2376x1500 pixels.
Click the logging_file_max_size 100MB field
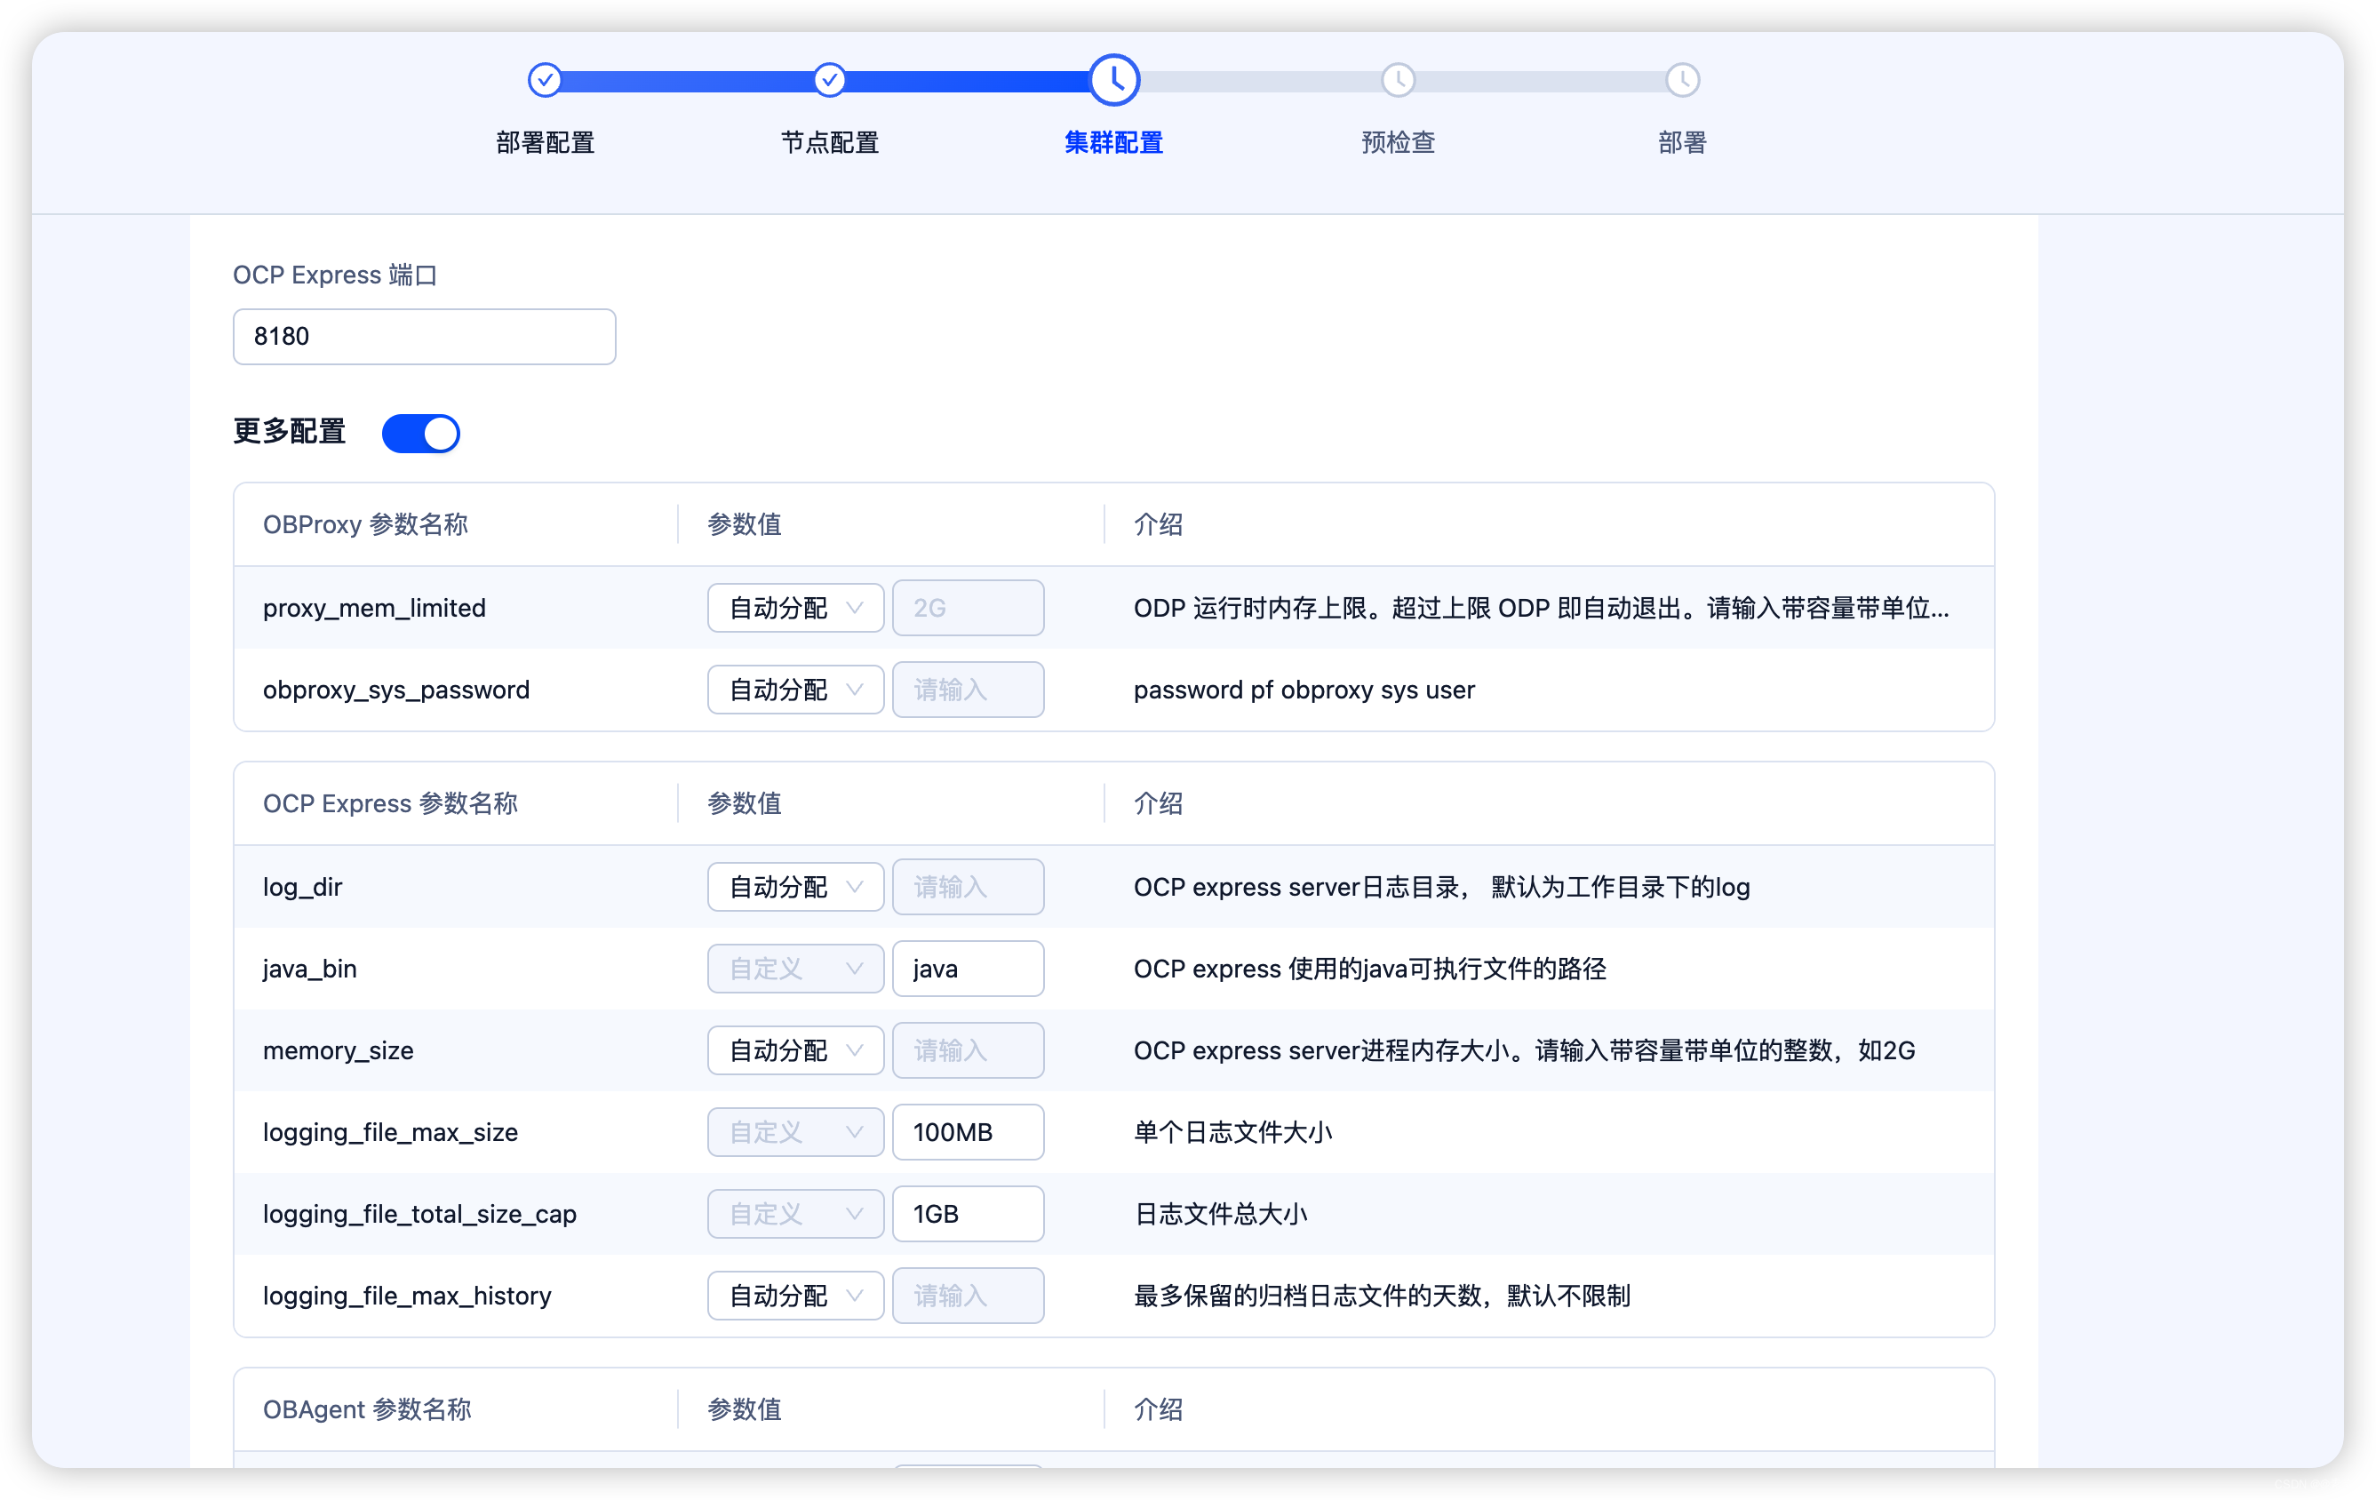point(967,1132)
